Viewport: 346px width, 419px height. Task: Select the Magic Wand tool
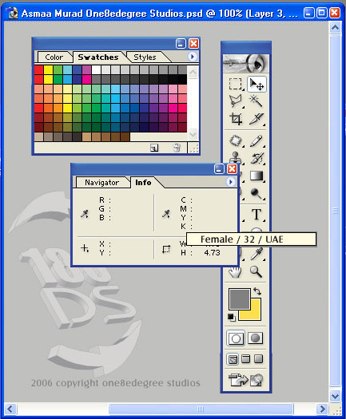[256, 101]
